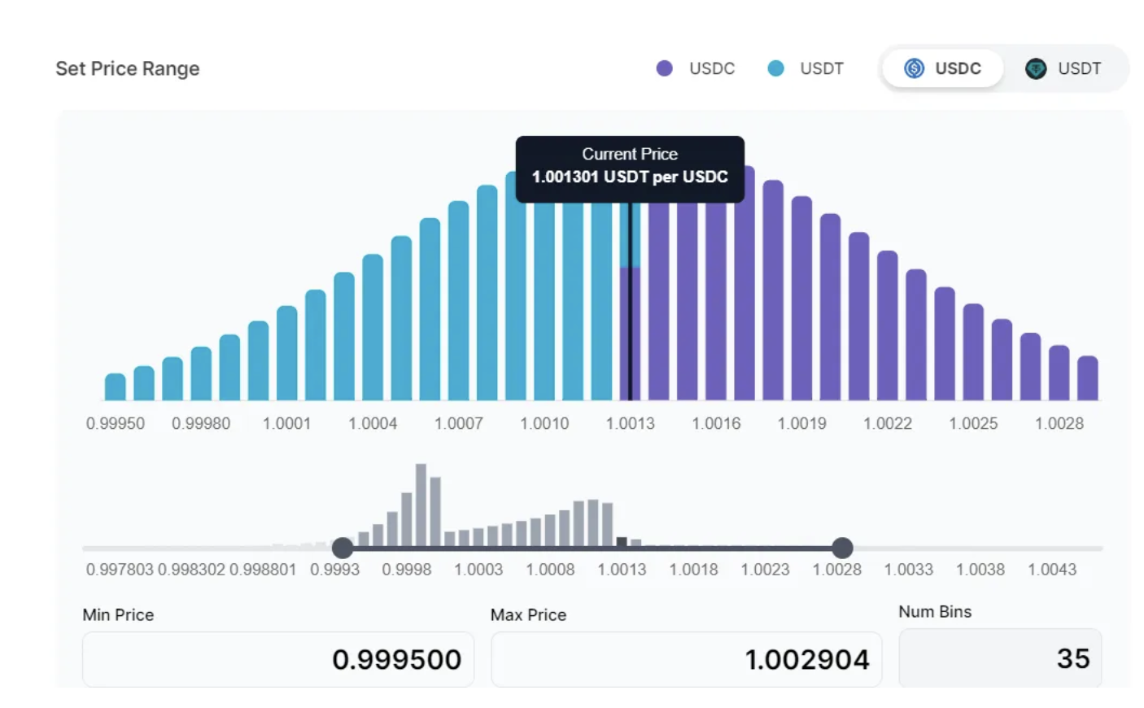The width and height of the screenshot is (1144, 708).
Task: Click the axis label "1.0004"
Action: [x=373, y=423]
